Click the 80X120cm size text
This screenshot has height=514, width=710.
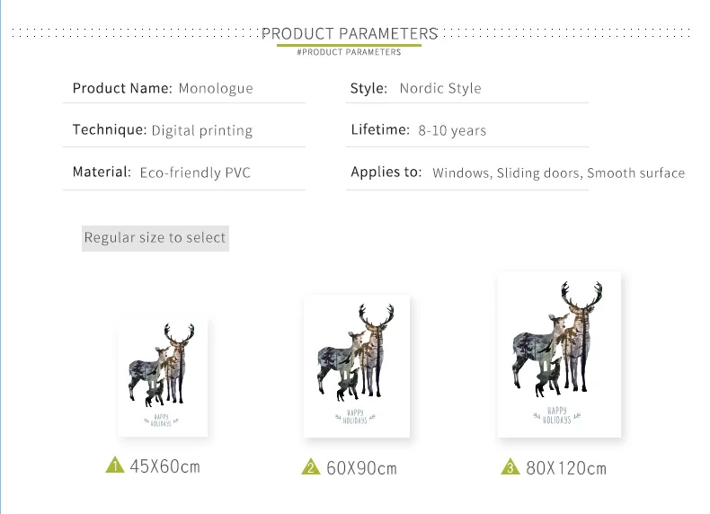[x=566, y=468]
